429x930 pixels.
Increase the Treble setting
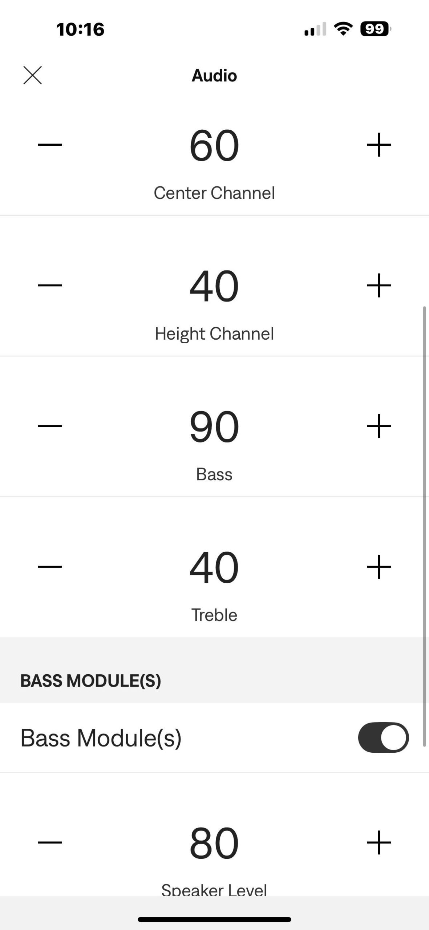point(379,566)
